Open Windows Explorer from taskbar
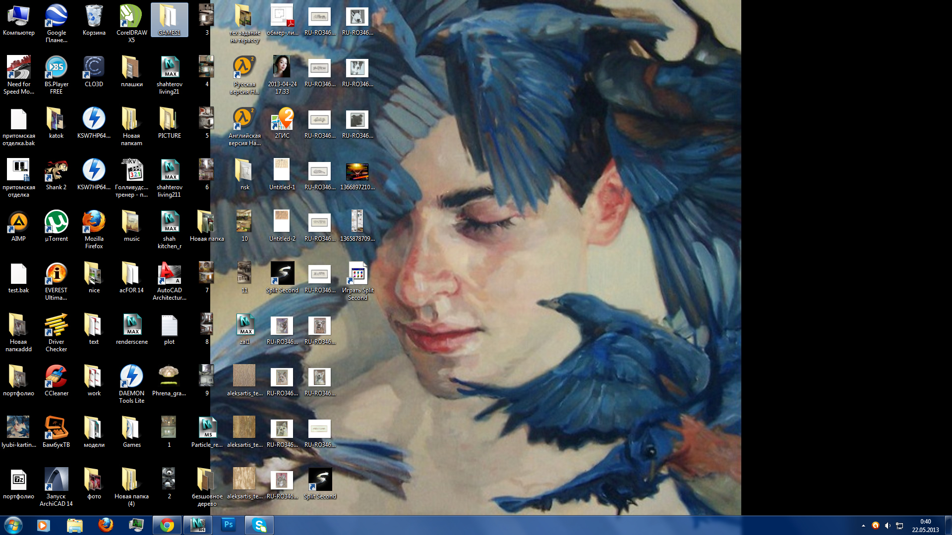 click(74, 525)
